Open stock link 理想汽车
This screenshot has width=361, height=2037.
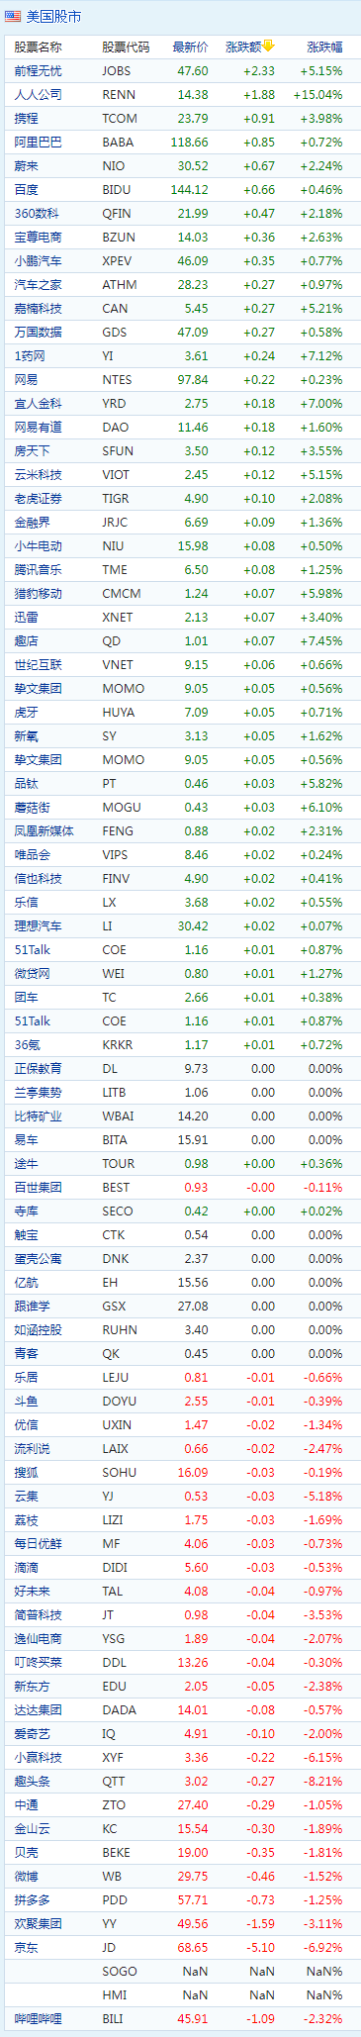(38, 925)
